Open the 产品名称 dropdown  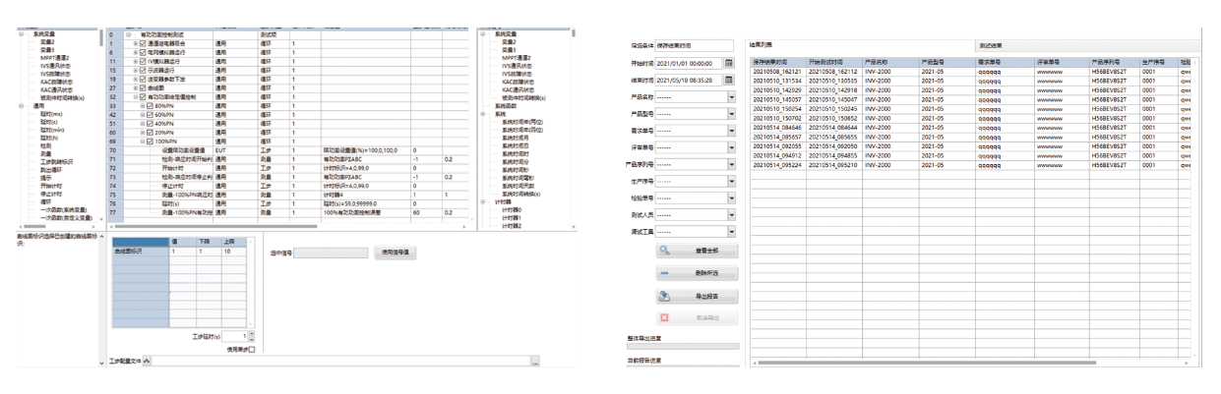pos(731,97)
